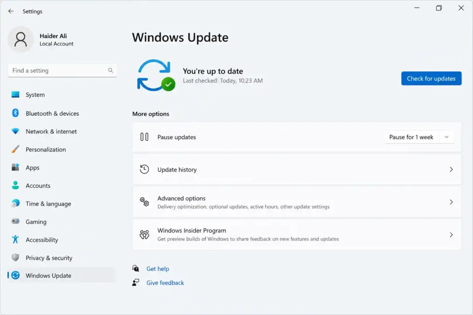Viewport: 473px width, 315px height.
Task: Click the Windows Insider Program people icon
Action: click(144, 234)
